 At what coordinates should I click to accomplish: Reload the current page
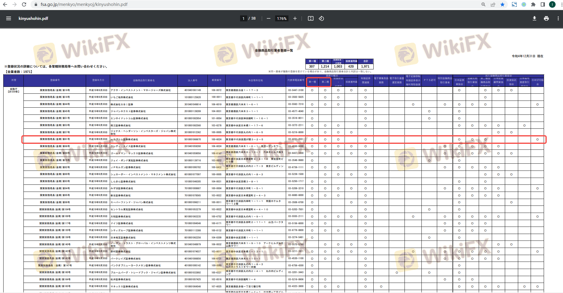pos(24,4)
